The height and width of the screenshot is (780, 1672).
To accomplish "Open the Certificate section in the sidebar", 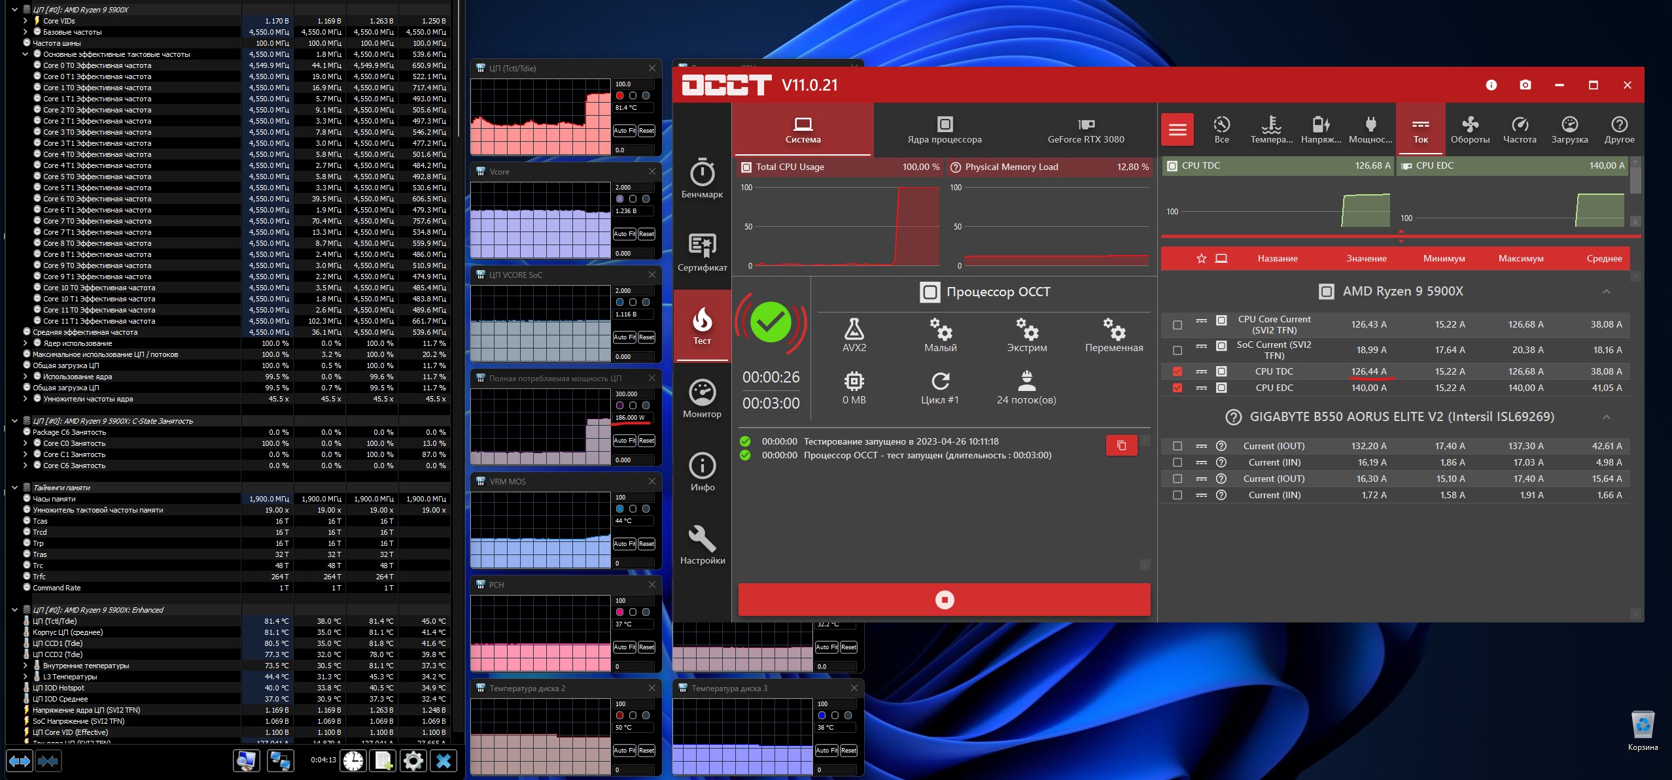I will coord(702,252).
